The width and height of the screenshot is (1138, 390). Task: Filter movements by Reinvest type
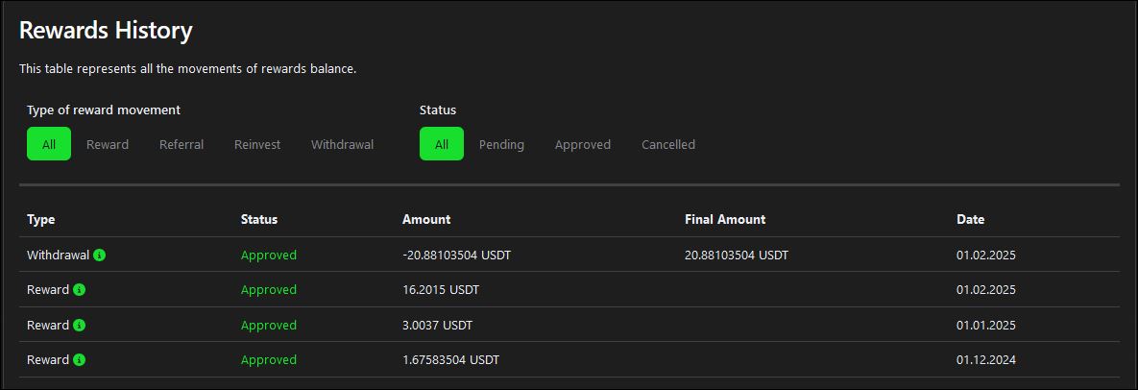point(257,144)
